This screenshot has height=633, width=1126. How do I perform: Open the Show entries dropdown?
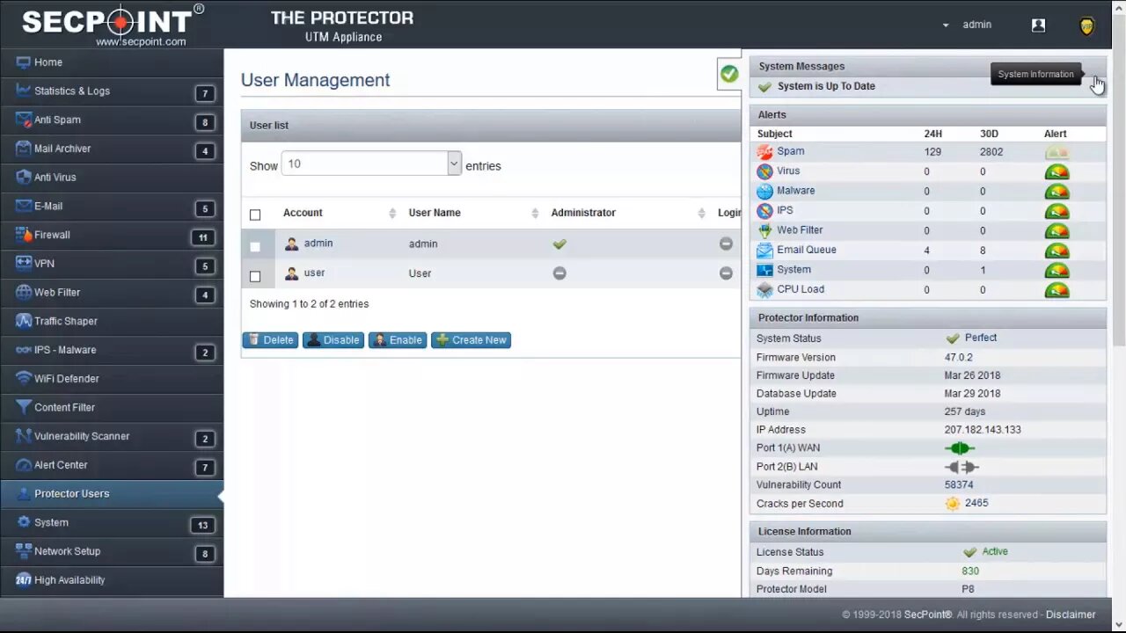click(x=371, y=164)
